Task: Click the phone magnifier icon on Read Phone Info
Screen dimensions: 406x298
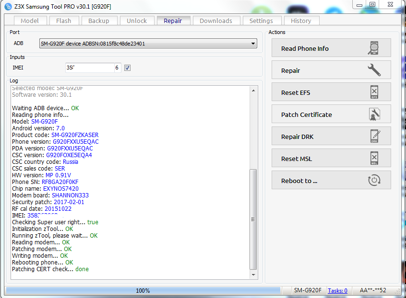Action: point(373,48)
